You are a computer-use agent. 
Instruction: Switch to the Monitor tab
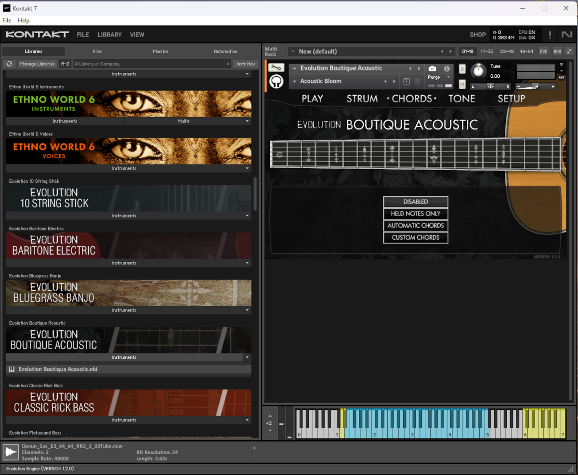(x=160, y=52)
